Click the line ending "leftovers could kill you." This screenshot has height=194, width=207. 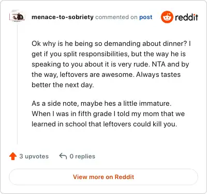[105, 124]
